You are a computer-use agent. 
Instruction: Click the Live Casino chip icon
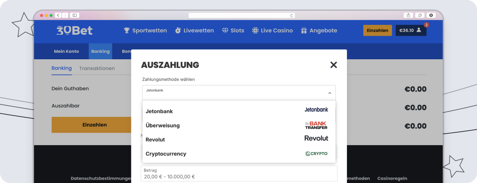255,30
